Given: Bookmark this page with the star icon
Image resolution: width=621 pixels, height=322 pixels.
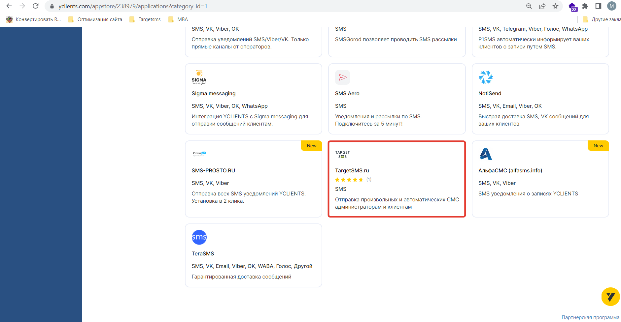Looking at the screenshot, I should coord(556,6).
